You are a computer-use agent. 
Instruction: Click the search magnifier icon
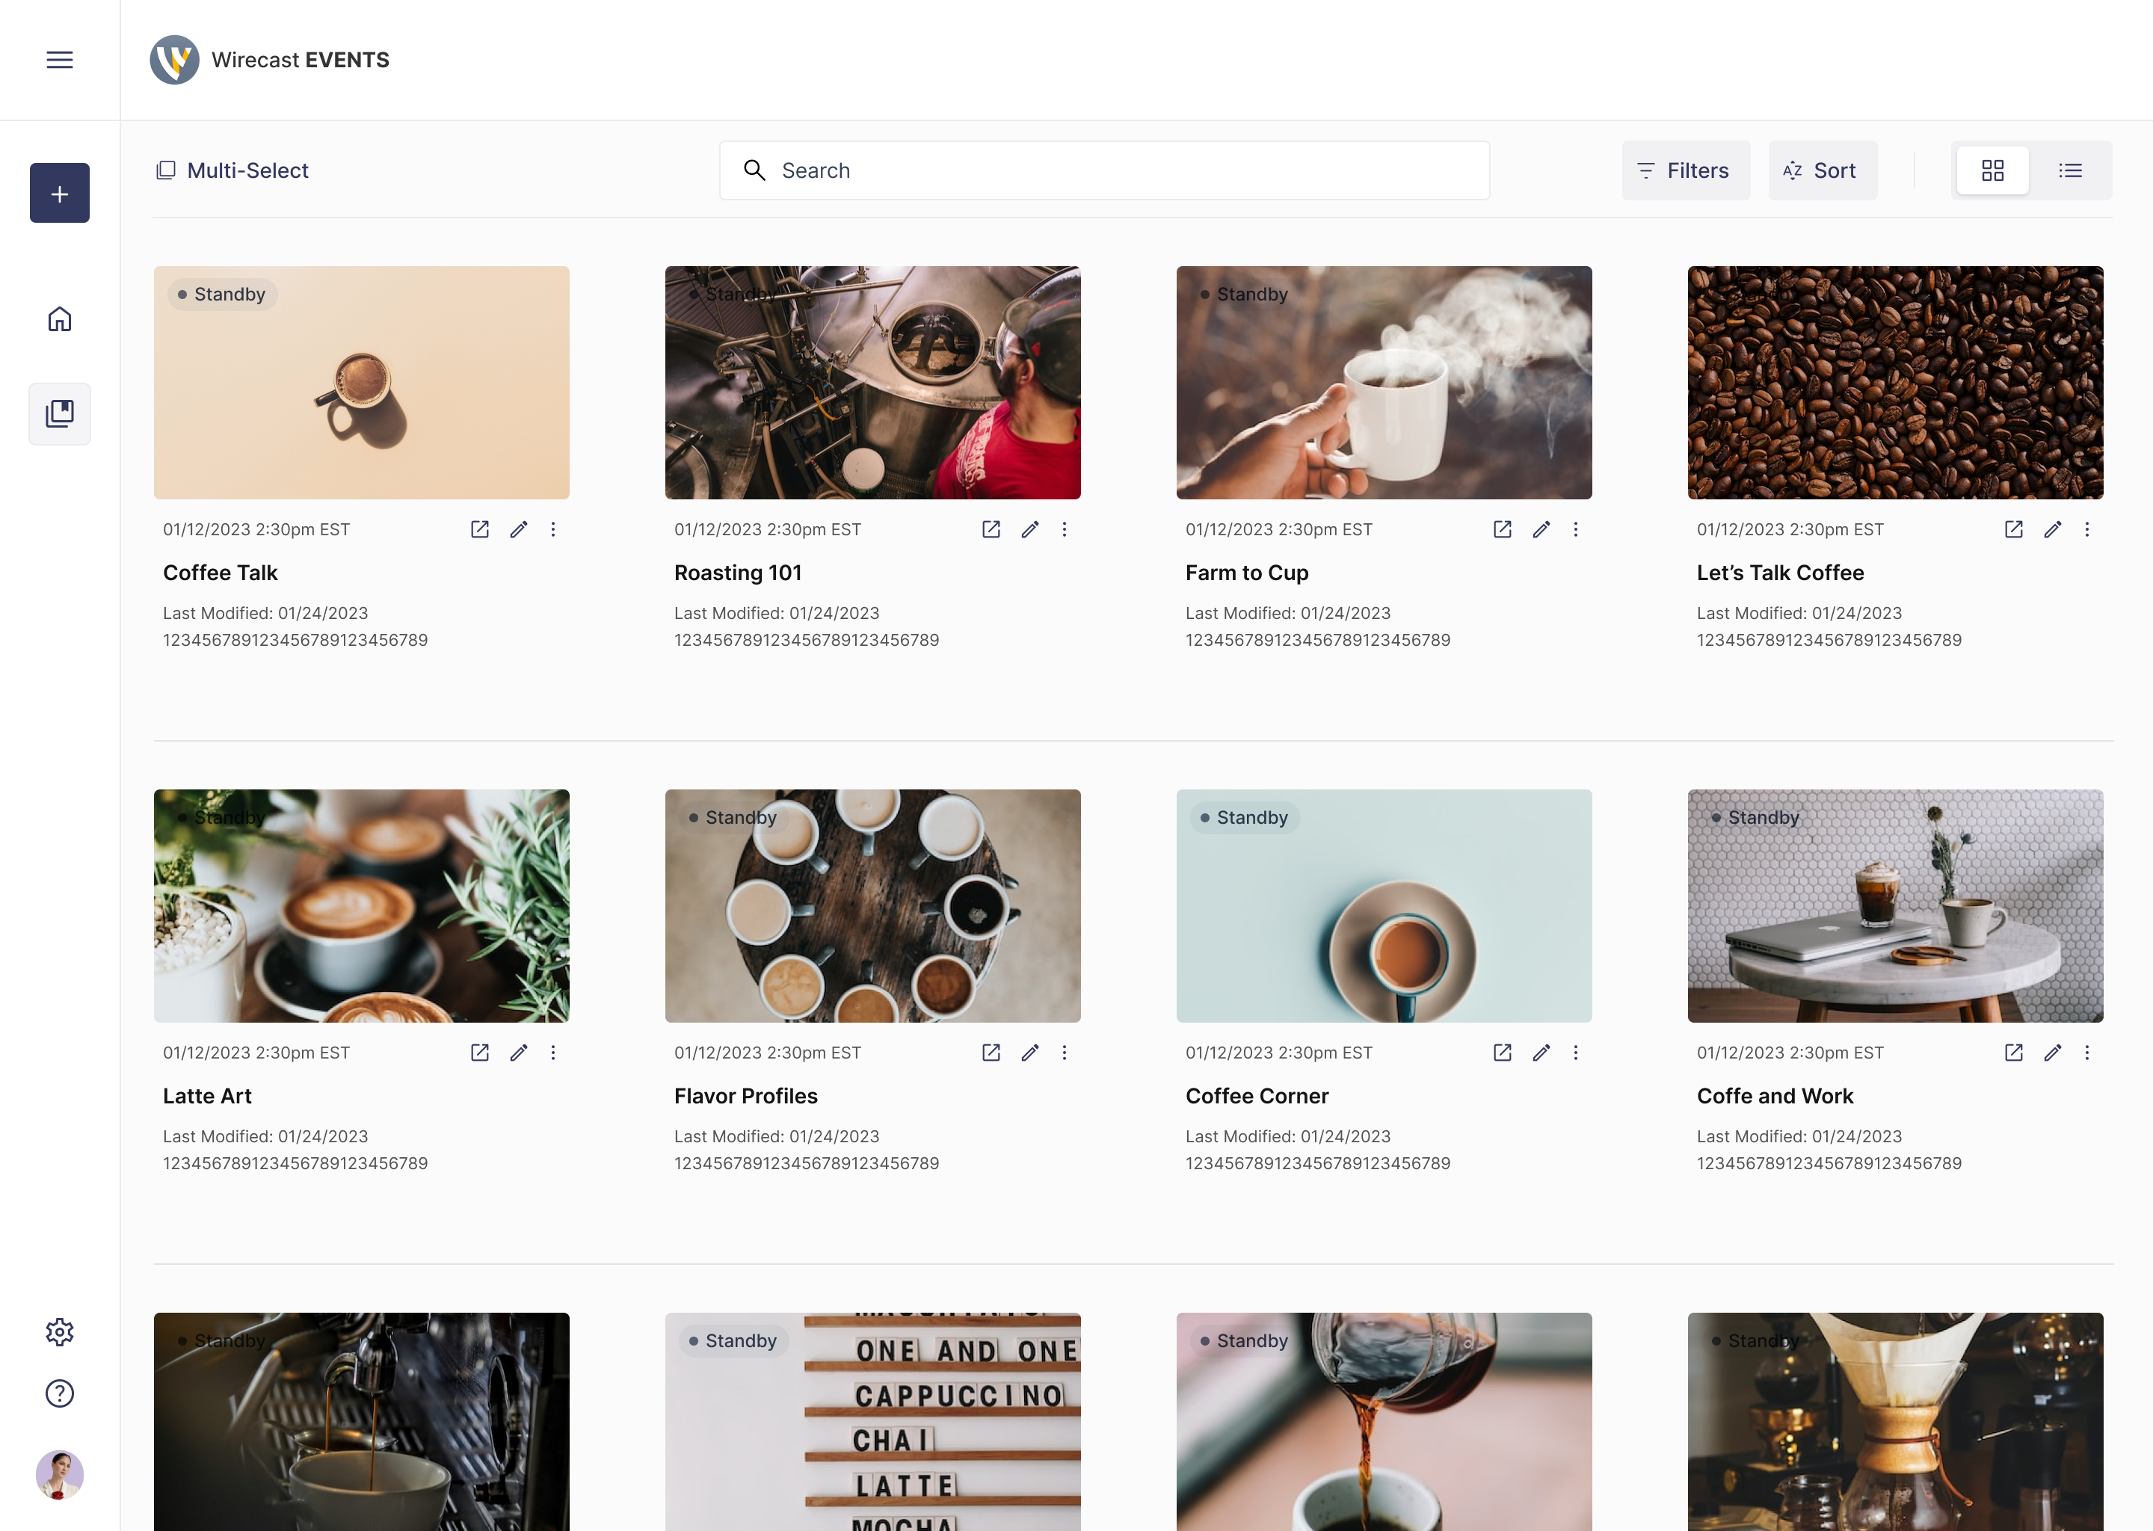click(754, 170)
